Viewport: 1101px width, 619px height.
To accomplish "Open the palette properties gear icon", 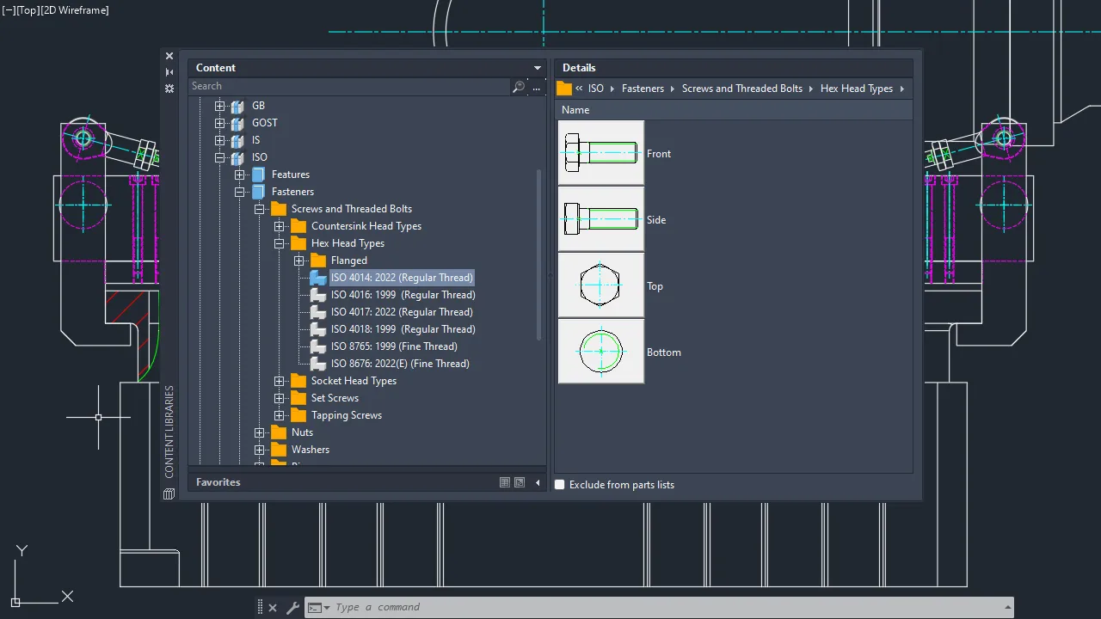I will (x=169, y=89).
